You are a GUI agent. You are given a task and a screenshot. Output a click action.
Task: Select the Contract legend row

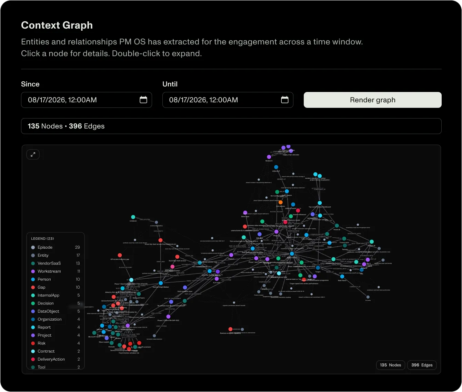[56, 351]
